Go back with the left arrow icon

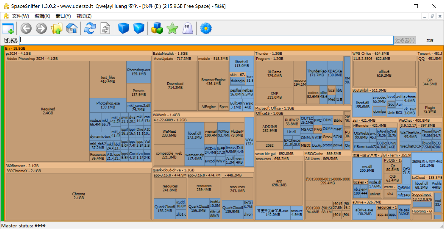tap(26, 28)
